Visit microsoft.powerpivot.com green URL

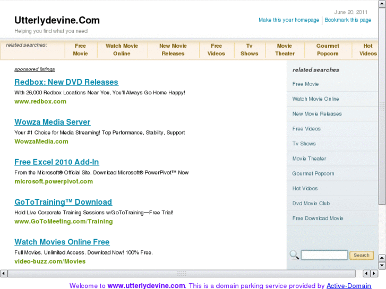click(x=54, y=181)
